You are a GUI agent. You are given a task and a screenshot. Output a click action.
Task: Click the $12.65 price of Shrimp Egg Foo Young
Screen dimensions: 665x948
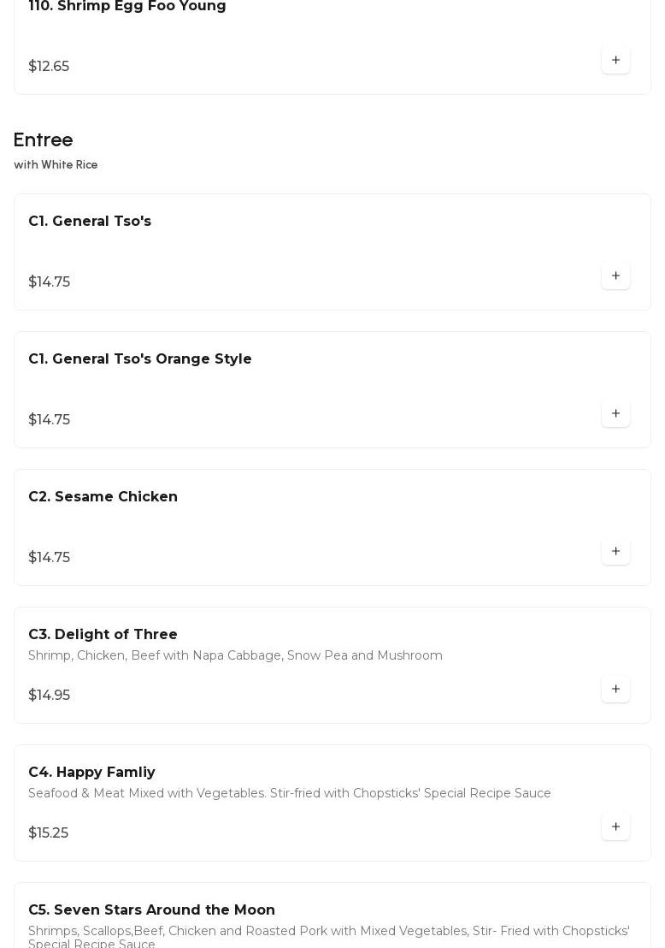(x=49, y=67)
